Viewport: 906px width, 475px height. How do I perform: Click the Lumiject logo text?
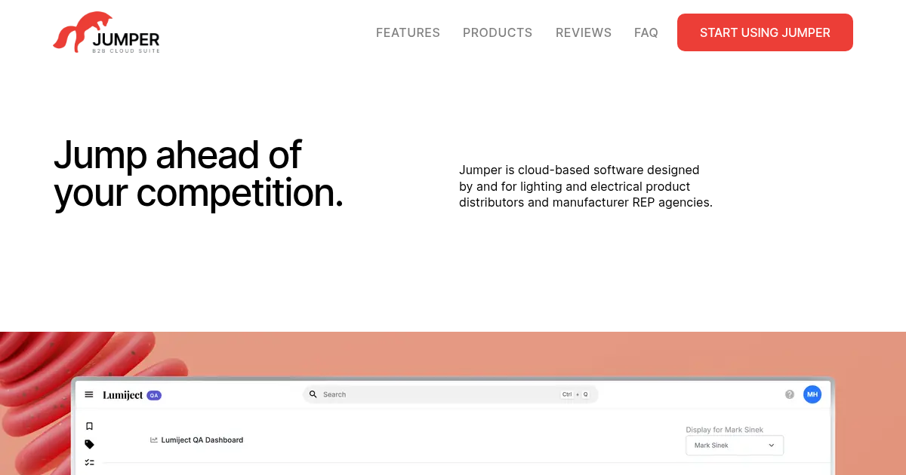123,395
